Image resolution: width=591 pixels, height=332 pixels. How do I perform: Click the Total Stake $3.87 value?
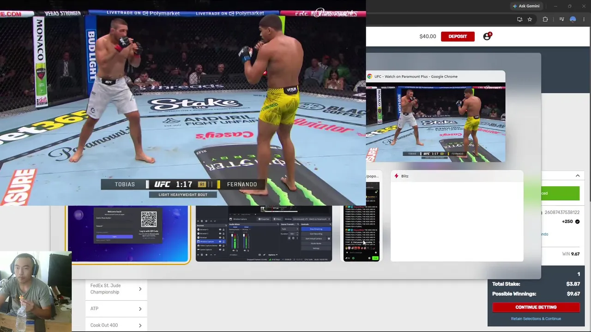tap(573, 284)
